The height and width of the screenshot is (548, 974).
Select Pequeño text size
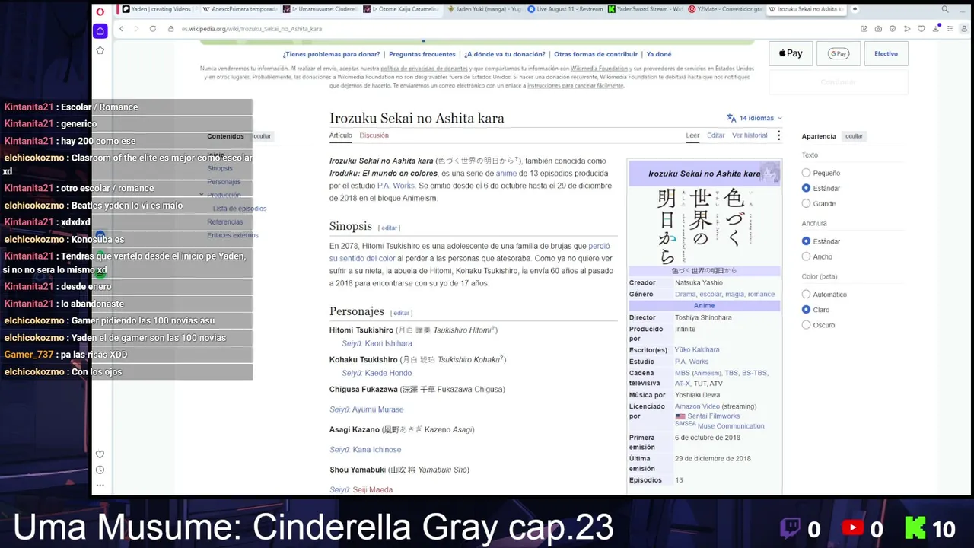806,173
